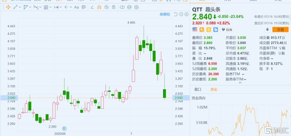
Task: Click the price alert bell icon
Action: [268, 30]
